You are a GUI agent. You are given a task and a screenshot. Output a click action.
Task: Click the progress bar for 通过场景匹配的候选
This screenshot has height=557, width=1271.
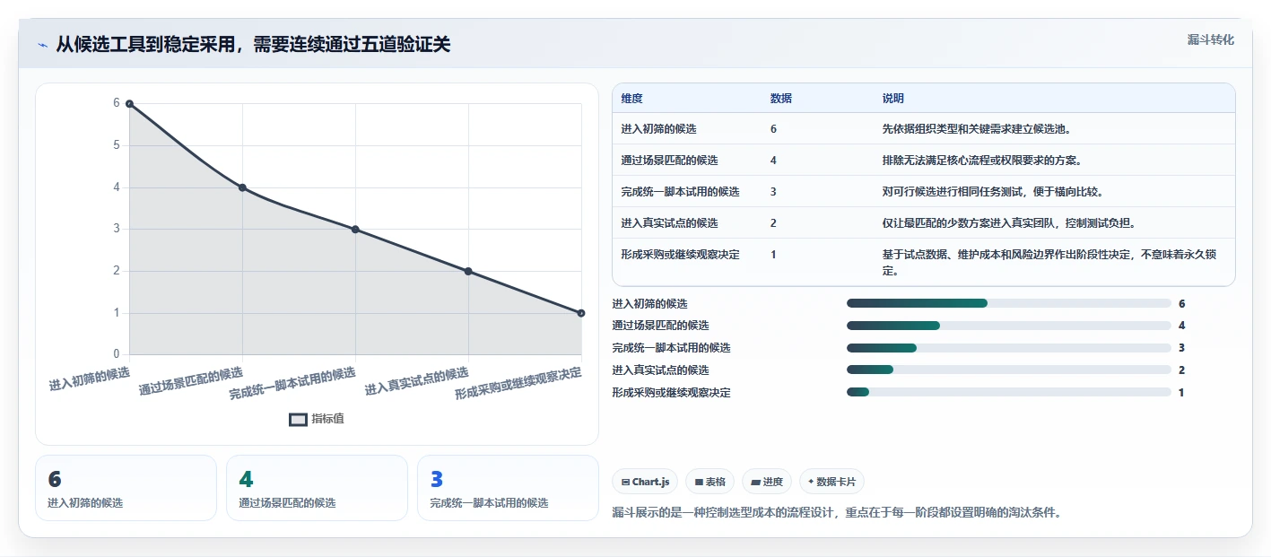[1009, 326]
